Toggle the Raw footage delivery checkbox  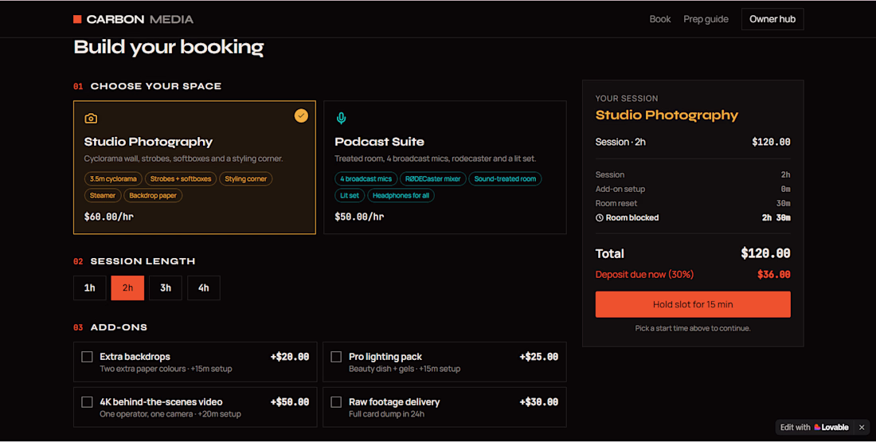click(336, 401)
